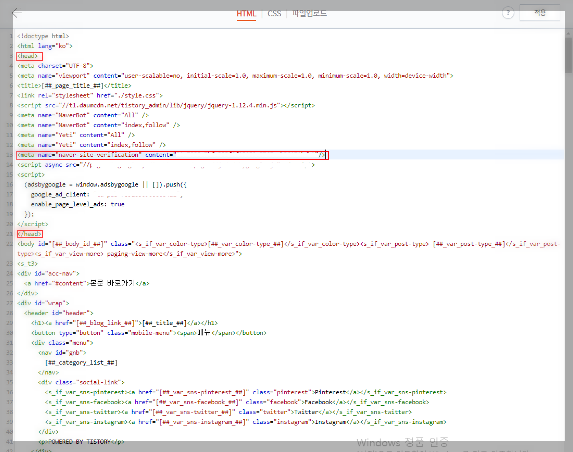This screenshot has width=573, height=452.
Task: Click the nav id="gnb" line
Action: [x=62, y=352]
